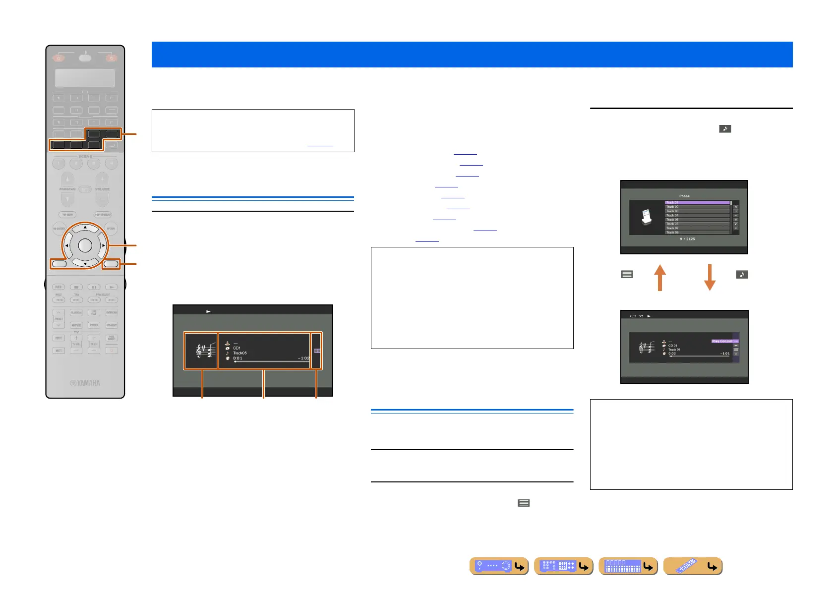Open the front display navigation icon
Viewport: 835px width, 590px height.
tap(628, 566)
